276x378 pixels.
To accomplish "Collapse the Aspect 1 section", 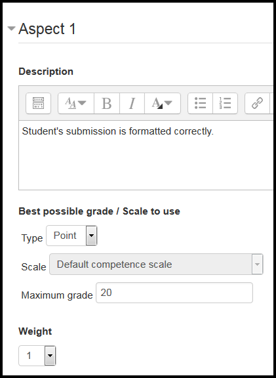I will (x=11, y=28).
